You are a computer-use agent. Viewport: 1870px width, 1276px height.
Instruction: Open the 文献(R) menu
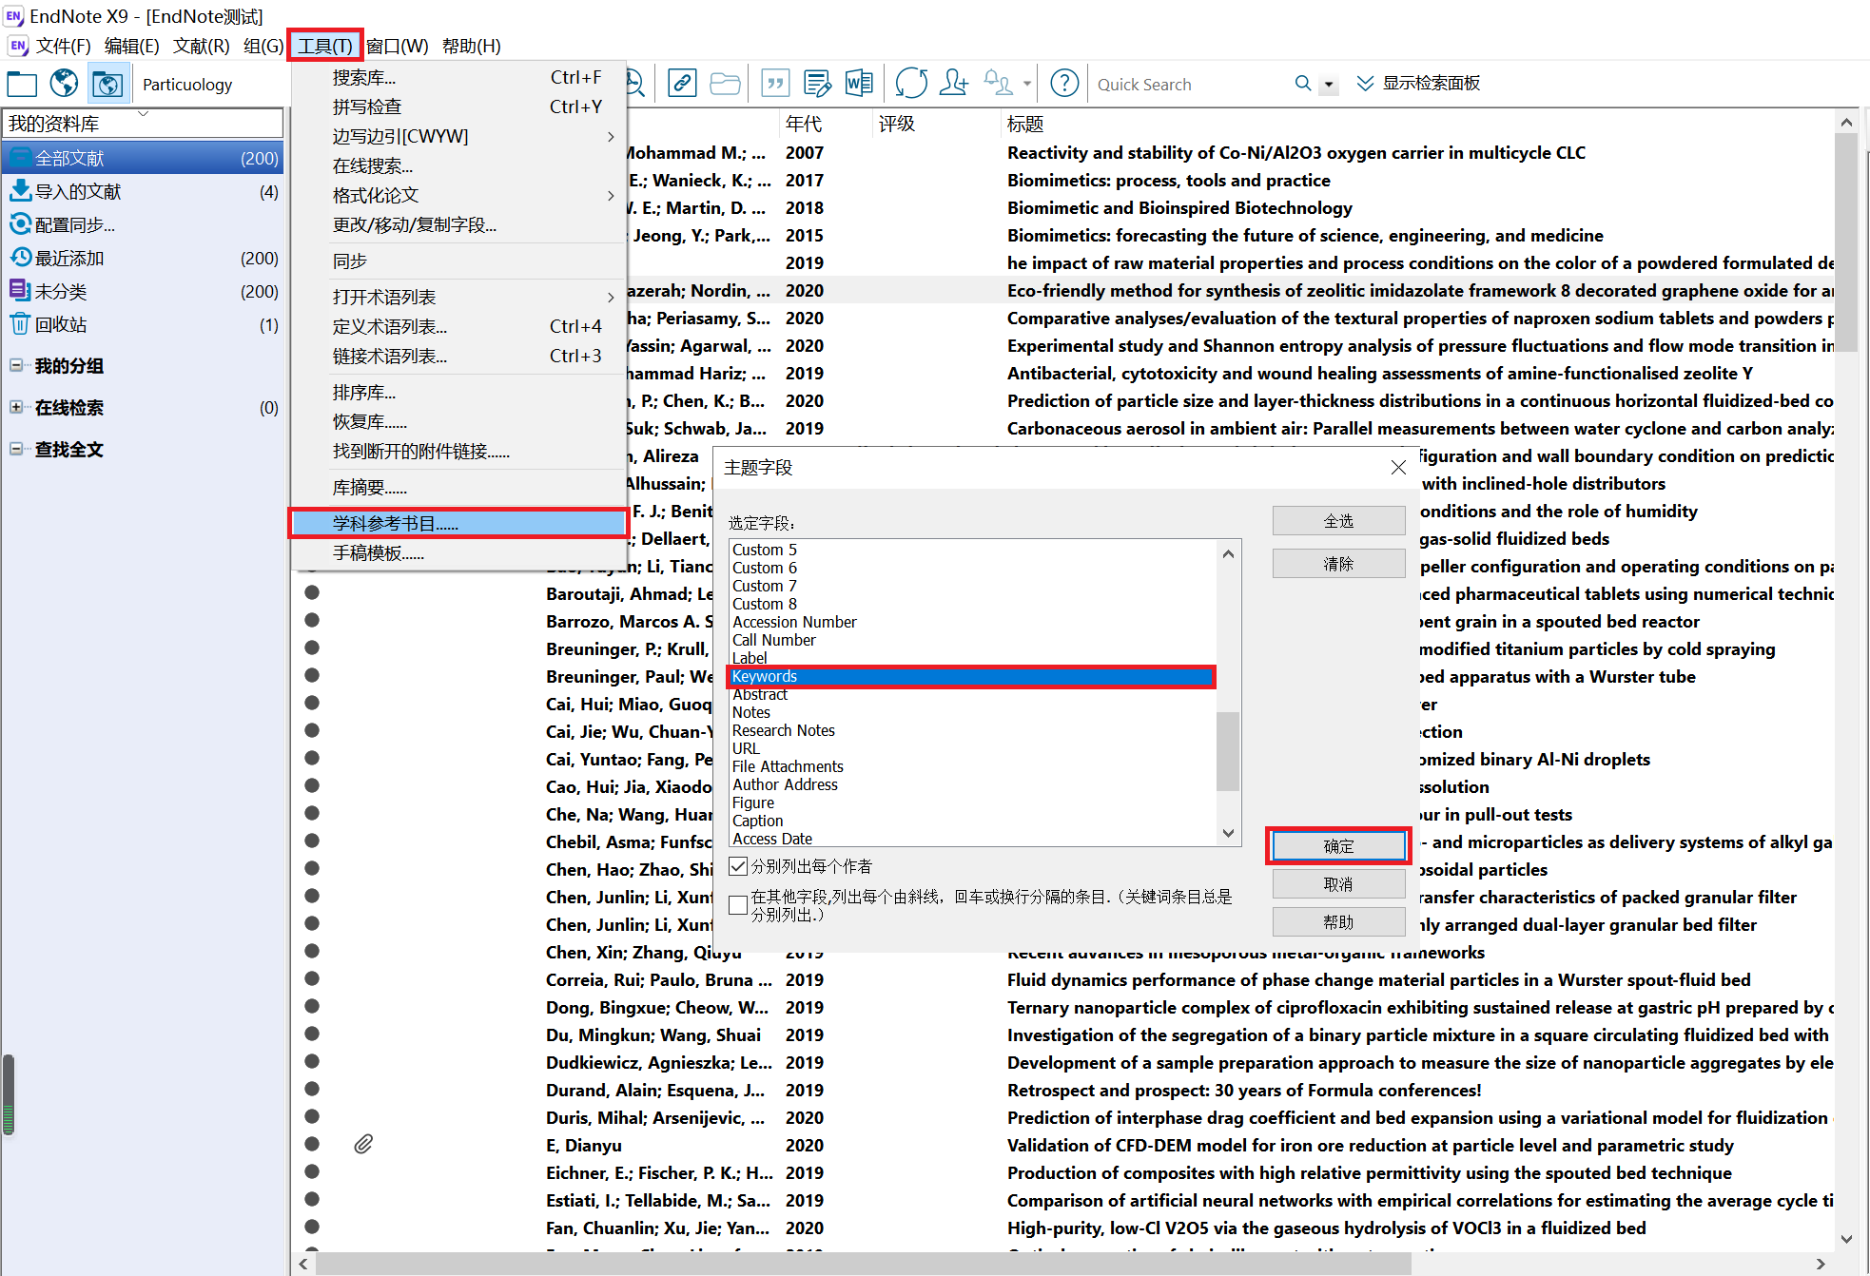point(201,46)
